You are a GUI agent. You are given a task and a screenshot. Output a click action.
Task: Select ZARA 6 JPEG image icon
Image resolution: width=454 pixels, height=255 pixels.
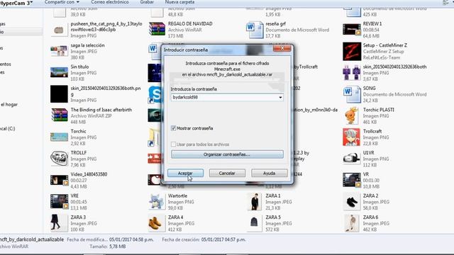tap(352, 223)
